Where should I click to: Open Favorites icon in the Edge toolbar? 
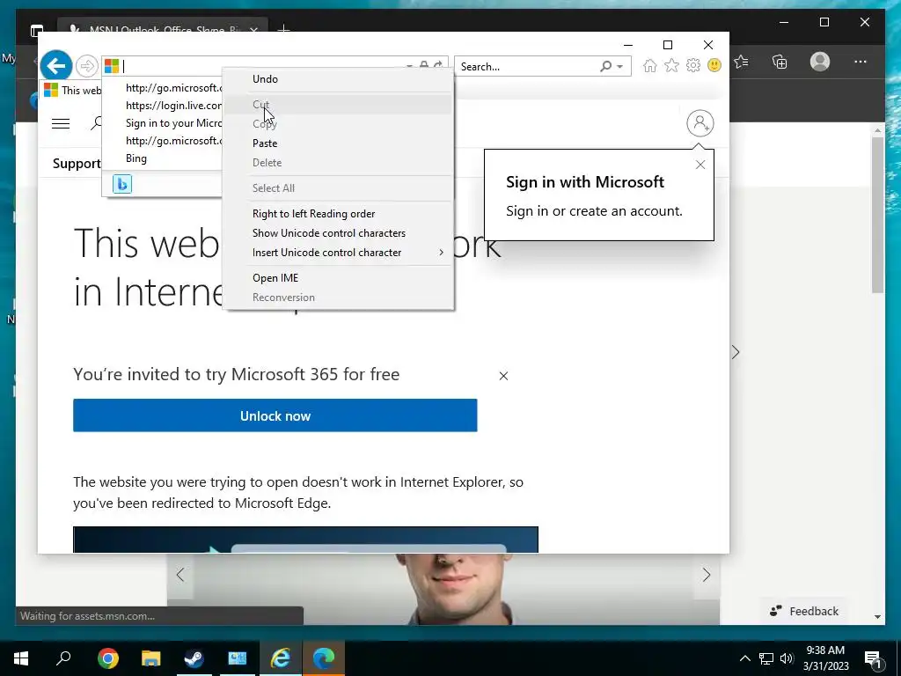tap(741, 62)
